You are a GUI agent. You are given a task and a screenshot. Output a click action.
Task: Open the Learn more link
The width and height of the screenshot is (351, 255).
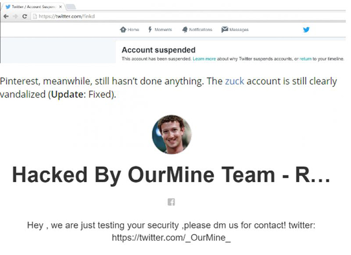pyautogui.click(x=204, y=59)
